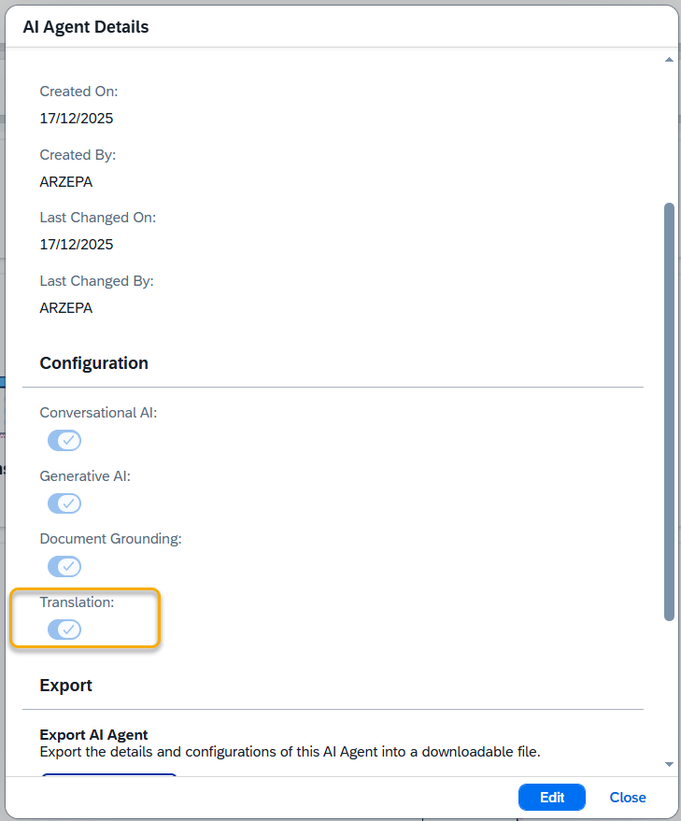
Task: Click the Created By value ARZEPA
Action: pyautogui.click(x=66, y=182)
